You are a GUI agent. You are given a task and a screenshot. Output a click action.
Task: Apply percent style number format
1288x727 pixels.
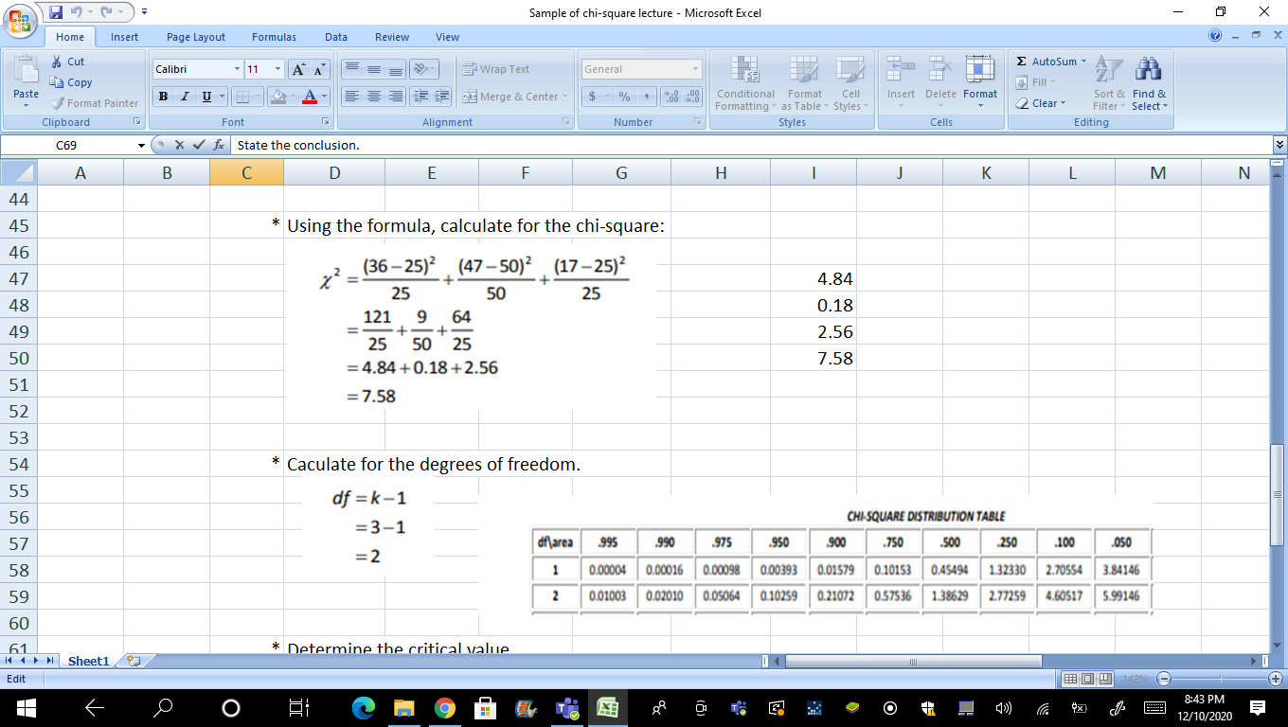pyautogui.click(x=624, y=97)
